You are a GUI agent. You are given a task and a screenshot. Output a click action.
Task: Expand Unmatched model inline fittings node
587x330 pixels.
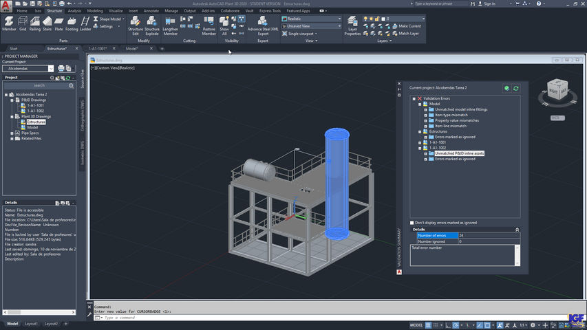tap(425, 109)
